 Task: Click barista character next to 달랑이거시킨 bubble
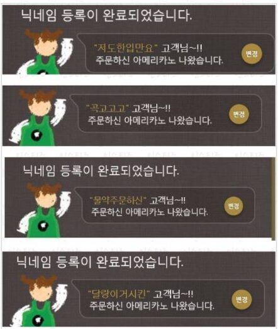[x=40, y=301]
